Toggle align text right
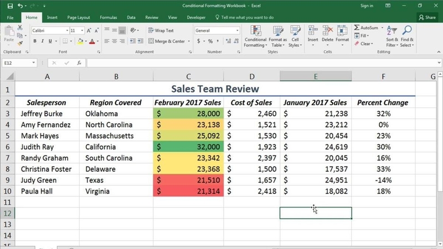The height and width of the screenshot is (249, 443). (x=122, y=41)
